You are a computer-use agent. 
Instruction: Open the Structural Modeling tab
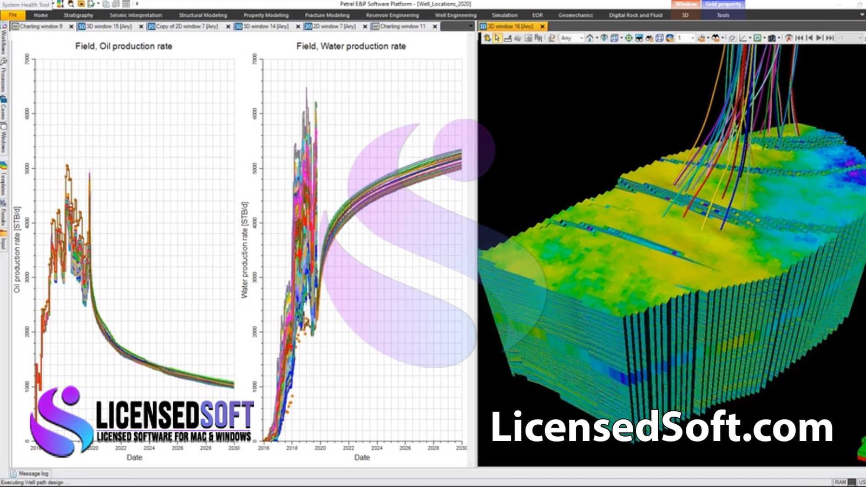click(x=203, y=15)
